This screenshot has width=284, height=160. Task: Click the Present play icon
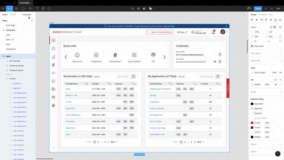pyautogui.click(x=266, y=9)
